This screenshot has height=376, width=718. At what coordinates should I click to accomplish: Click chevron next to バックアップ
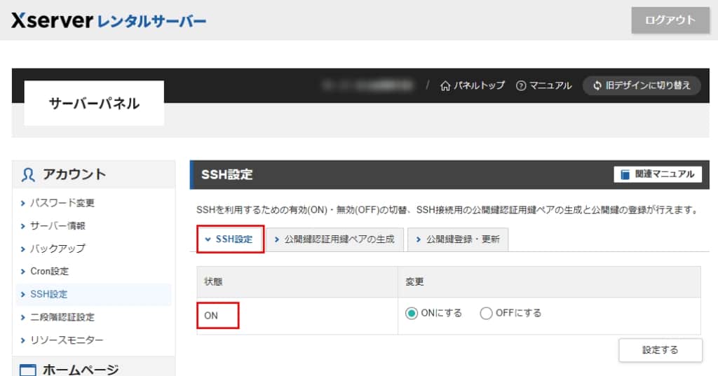(x=23, y=249)
